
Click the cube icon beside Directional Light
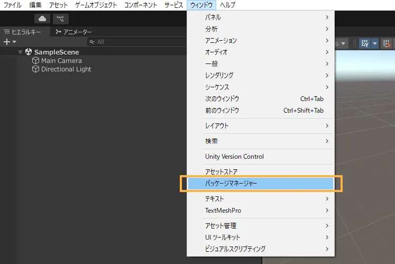click(35, 69)
